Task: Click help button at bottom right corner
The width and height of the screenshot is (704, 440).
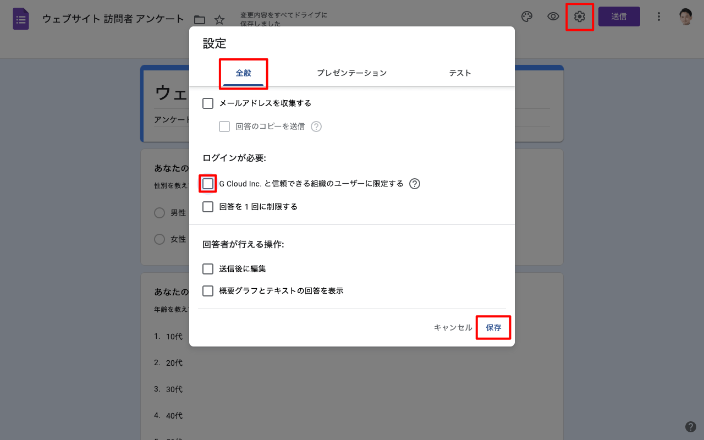Action: click(x=691, y=427)
